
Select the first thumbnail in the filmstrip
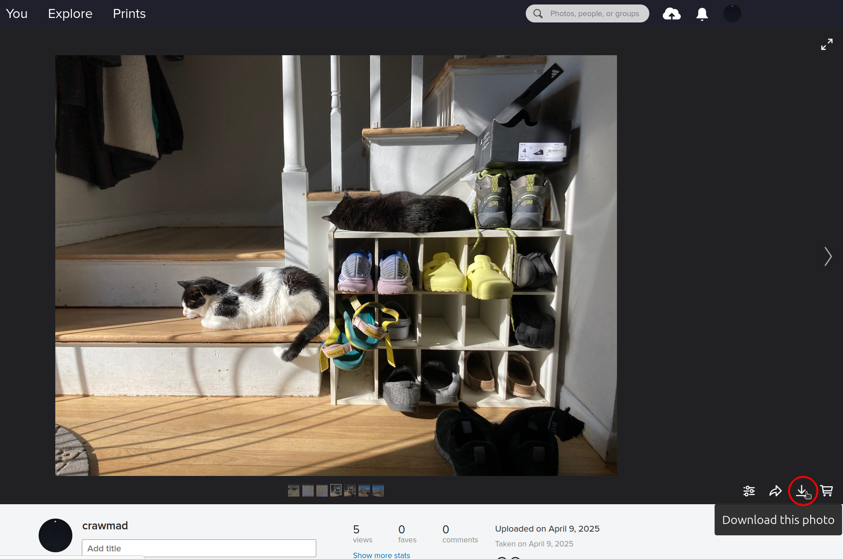(x=293, y=490)
